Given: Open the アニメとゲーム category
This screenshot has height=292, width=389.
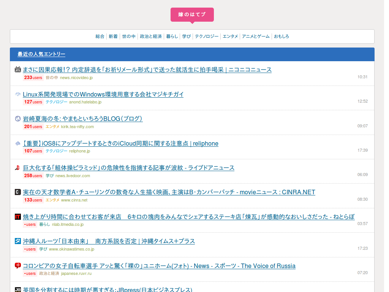Looking at the screenshot, I should (256, 36).
